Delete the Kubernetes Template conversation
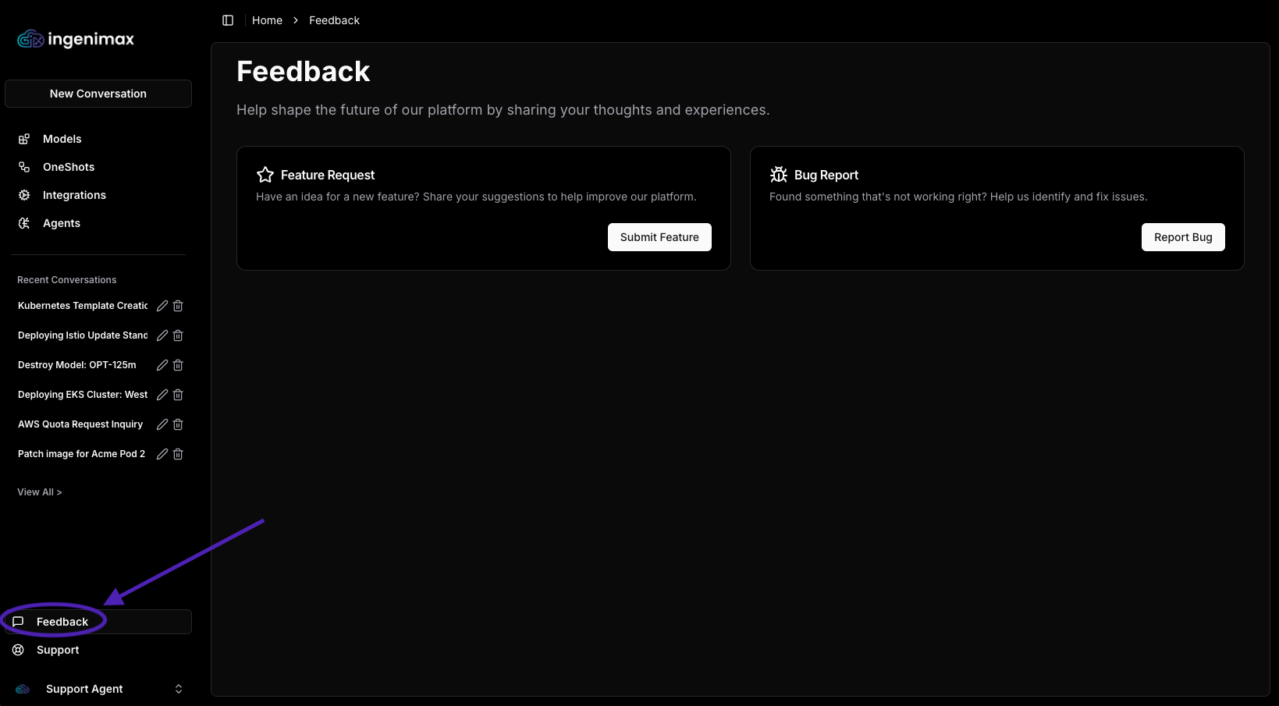The image size is (1279, 706). 178,306
